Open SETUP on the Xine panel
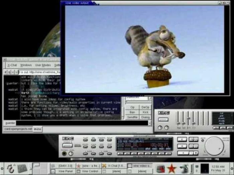This screenshot has height=175, width=234. coord(109,140)
